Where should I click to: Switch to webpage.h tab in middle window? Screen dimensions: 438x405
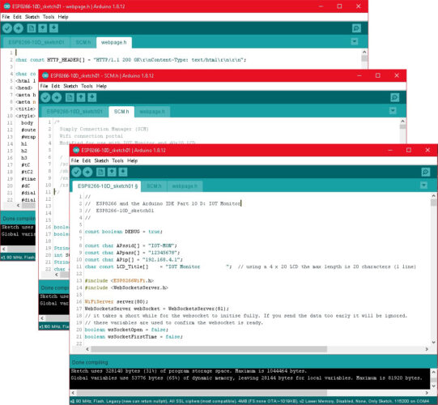(x=152, y=112)
